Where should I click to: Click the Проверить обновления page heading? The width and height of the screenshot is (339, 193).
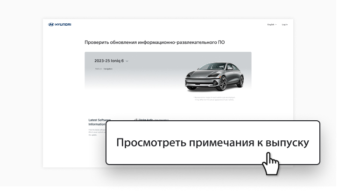click(x=154, y=42)
